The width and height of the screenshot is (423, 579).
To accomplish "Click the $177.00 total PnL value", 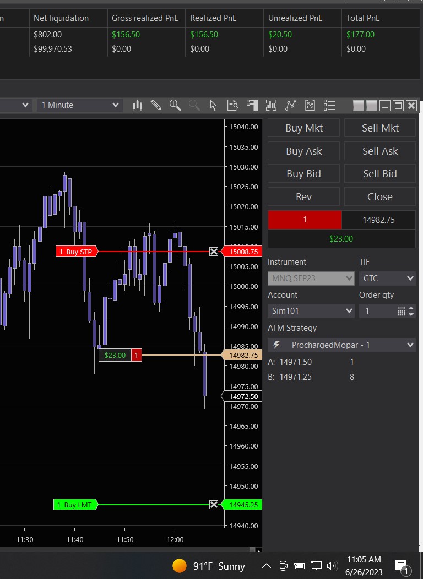I will 361,34.
